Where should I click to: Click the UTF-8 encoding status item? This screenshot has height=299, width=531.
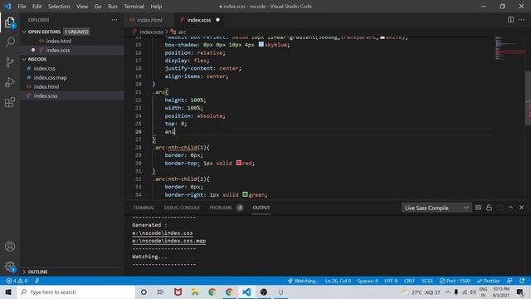pos(391,281)
